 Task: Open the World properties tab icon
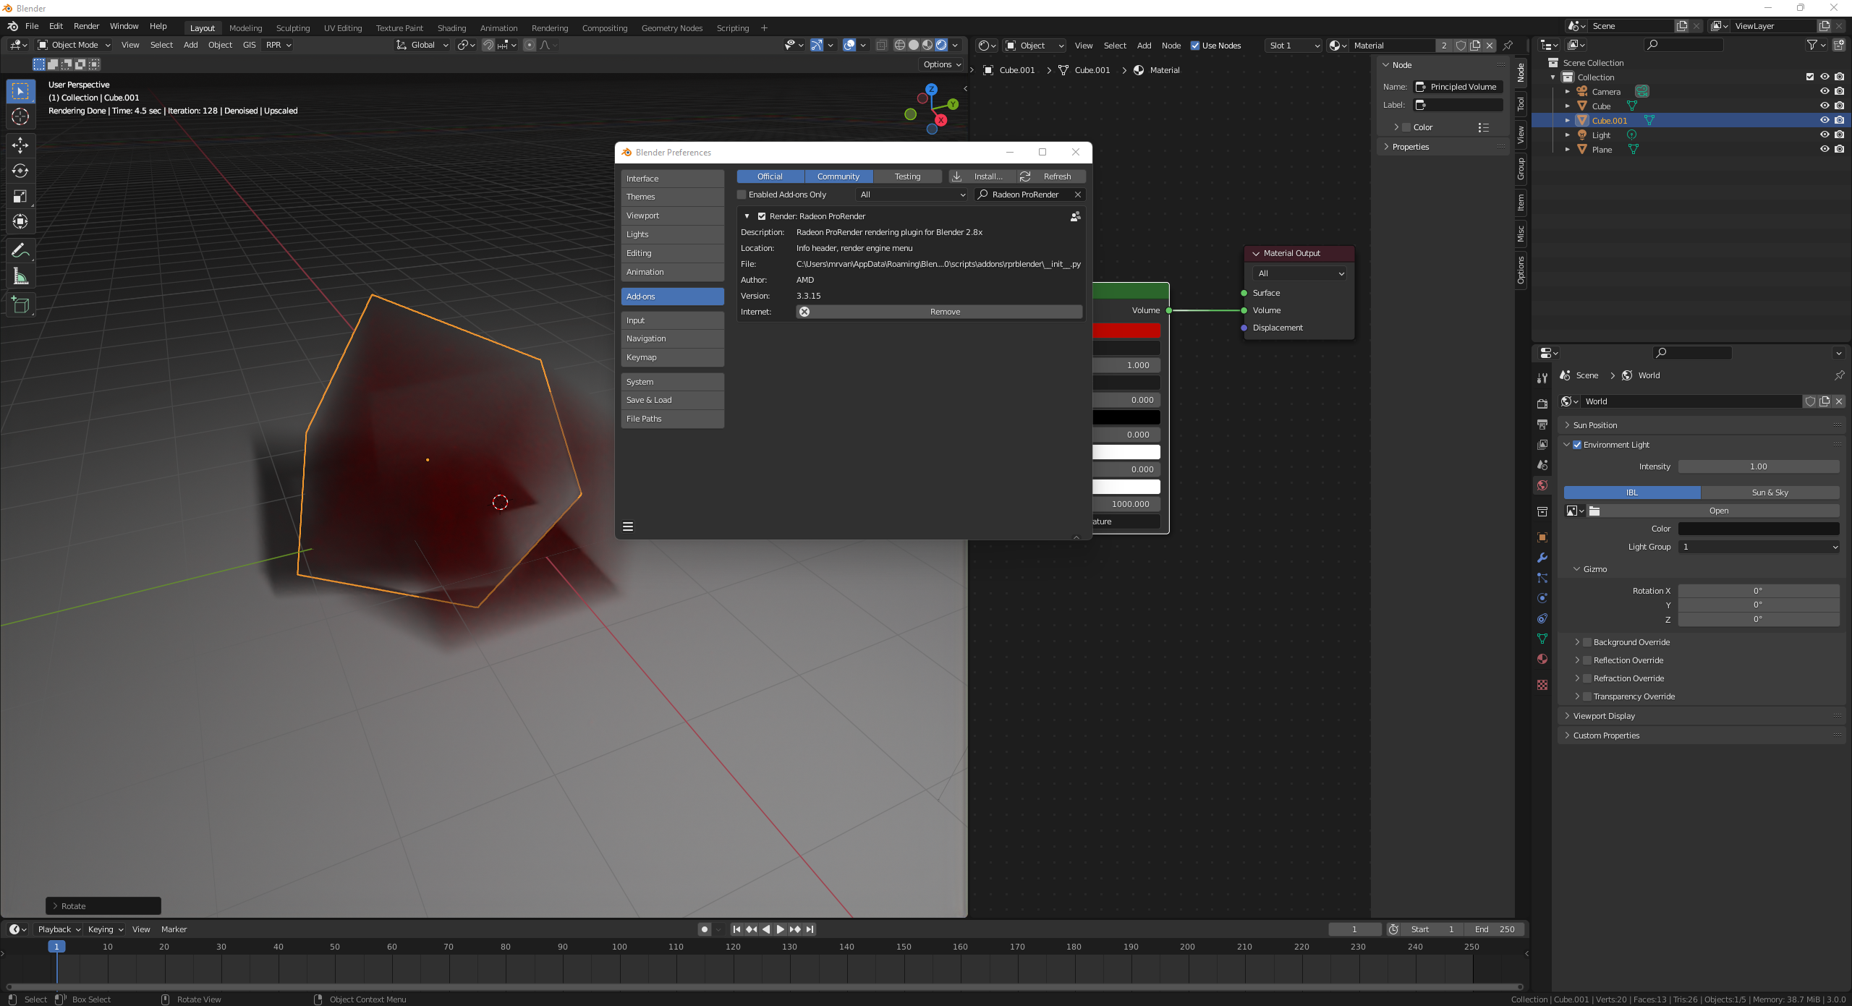(x=1542, y=485)
